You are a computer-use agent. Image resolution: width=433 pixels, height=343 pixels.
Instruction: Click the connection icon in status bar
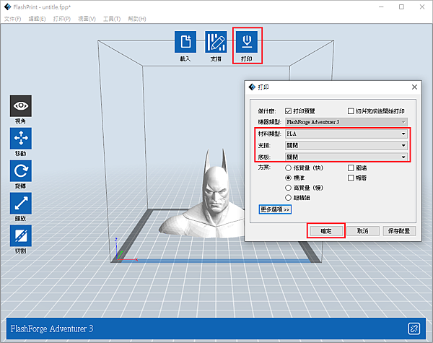point(414,329)
